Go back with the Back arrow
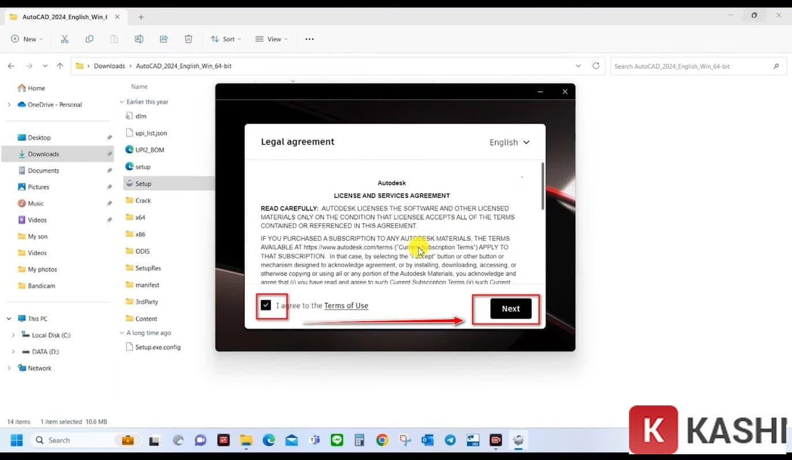Screen dimensions: 792x460 (11, 66)
